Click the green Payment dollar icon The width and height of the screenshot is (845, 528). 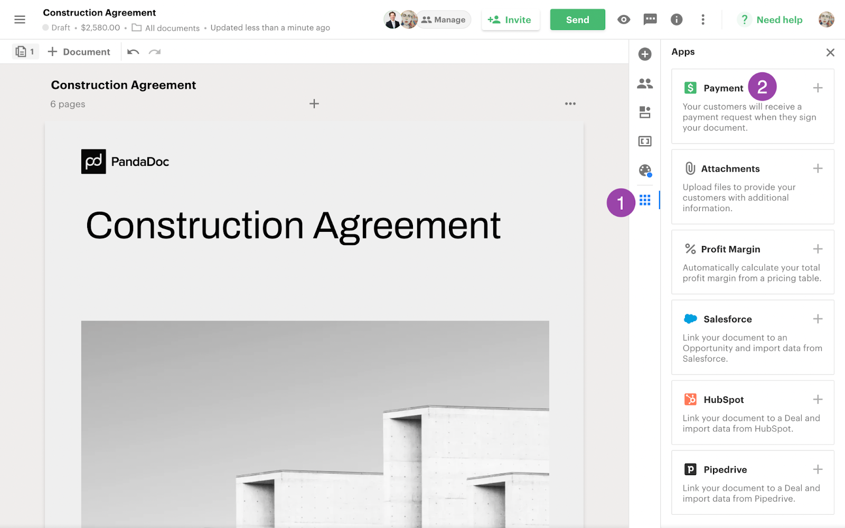pos(690,88)
